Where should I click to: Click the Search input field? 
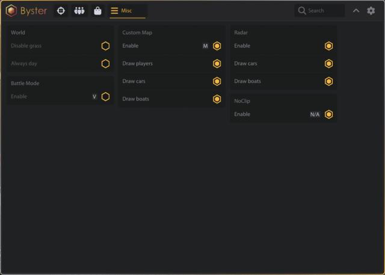pyautogui.click(x=325, y=11)
